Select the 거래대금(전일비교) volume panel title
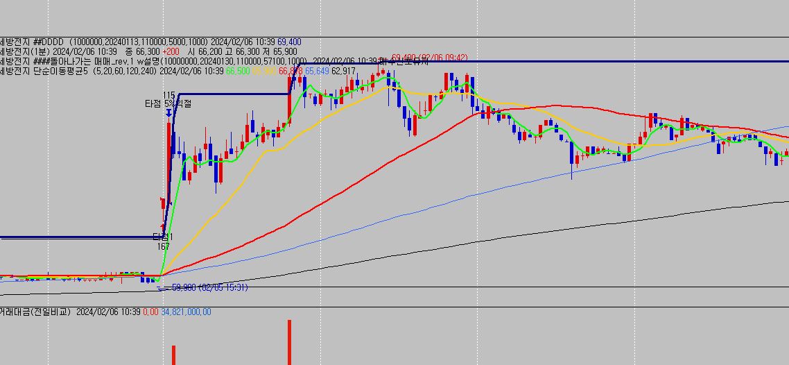 click(x=36, y=312)
